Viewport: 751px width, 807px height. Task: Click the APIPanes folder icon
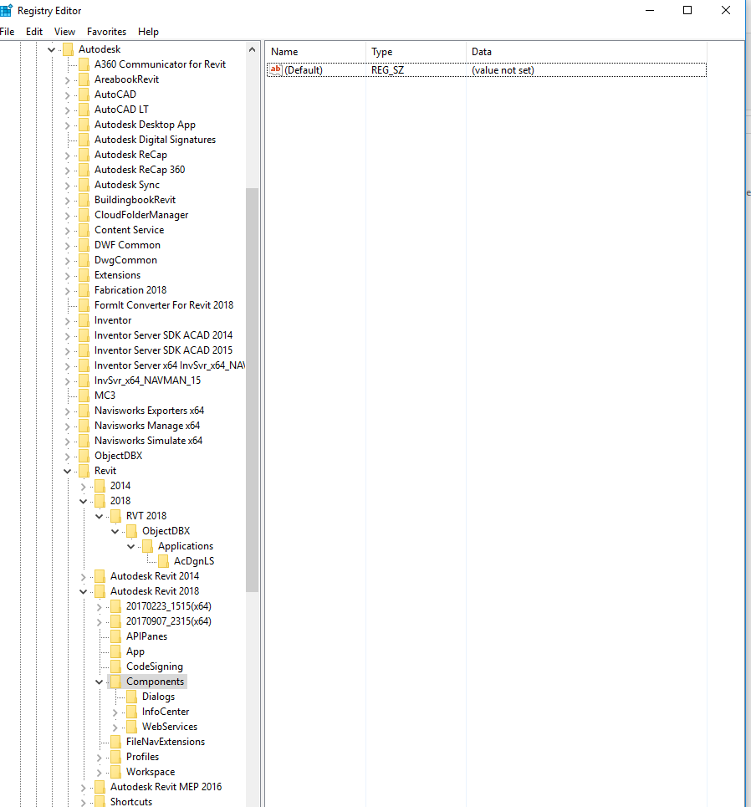coord(115,636)
